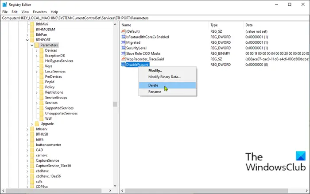The width and height of the screenshot is (310, 194).
Task: Expand the BthPan tree node
Action: 27,35
